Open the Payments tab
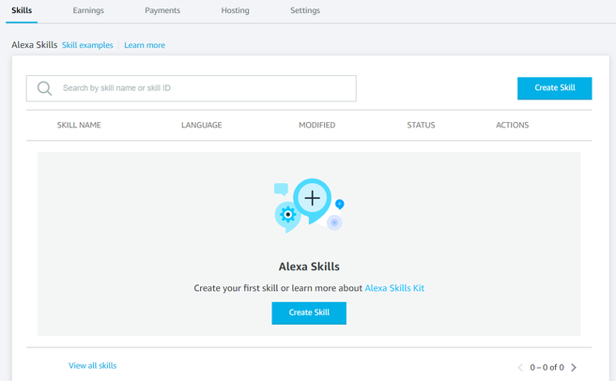Image resolution: width=616 pixels, height=381 pixels. click(162, 10)
